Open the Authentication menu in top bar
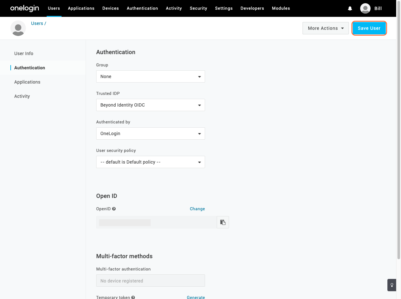This screenshot has height=299, width=401. click(142, 8)
